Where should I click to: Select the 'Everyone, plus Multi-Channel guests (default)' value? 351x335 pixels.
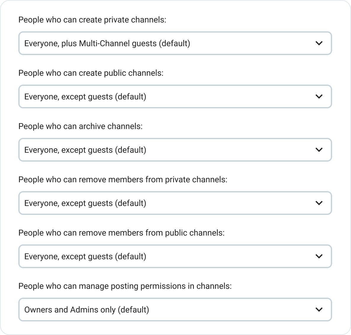click(x=107, y=44)
